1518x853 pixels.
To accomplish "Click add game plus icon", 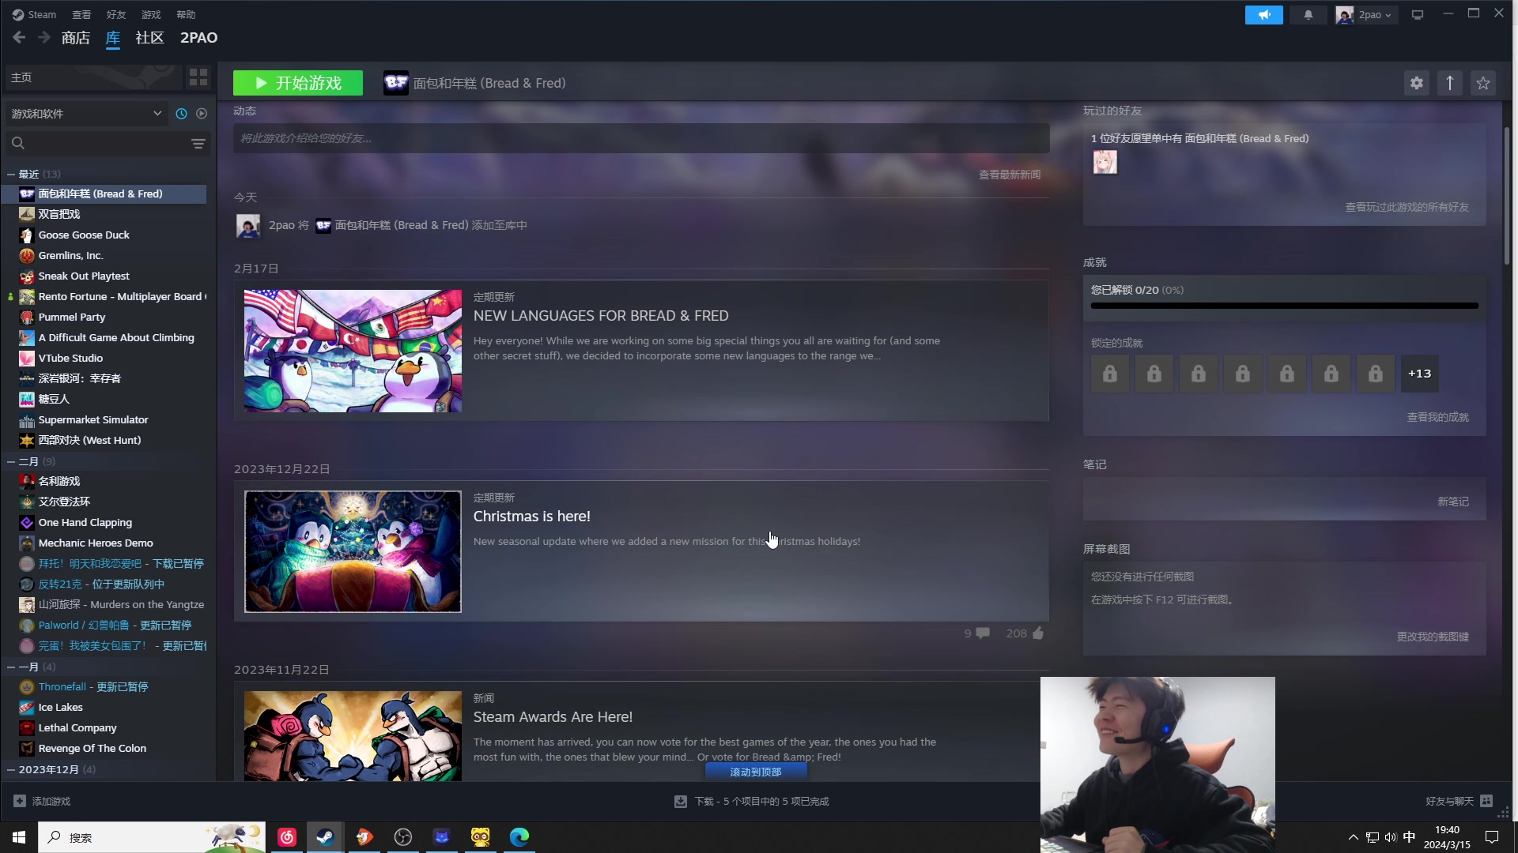I will pos(20,801).
